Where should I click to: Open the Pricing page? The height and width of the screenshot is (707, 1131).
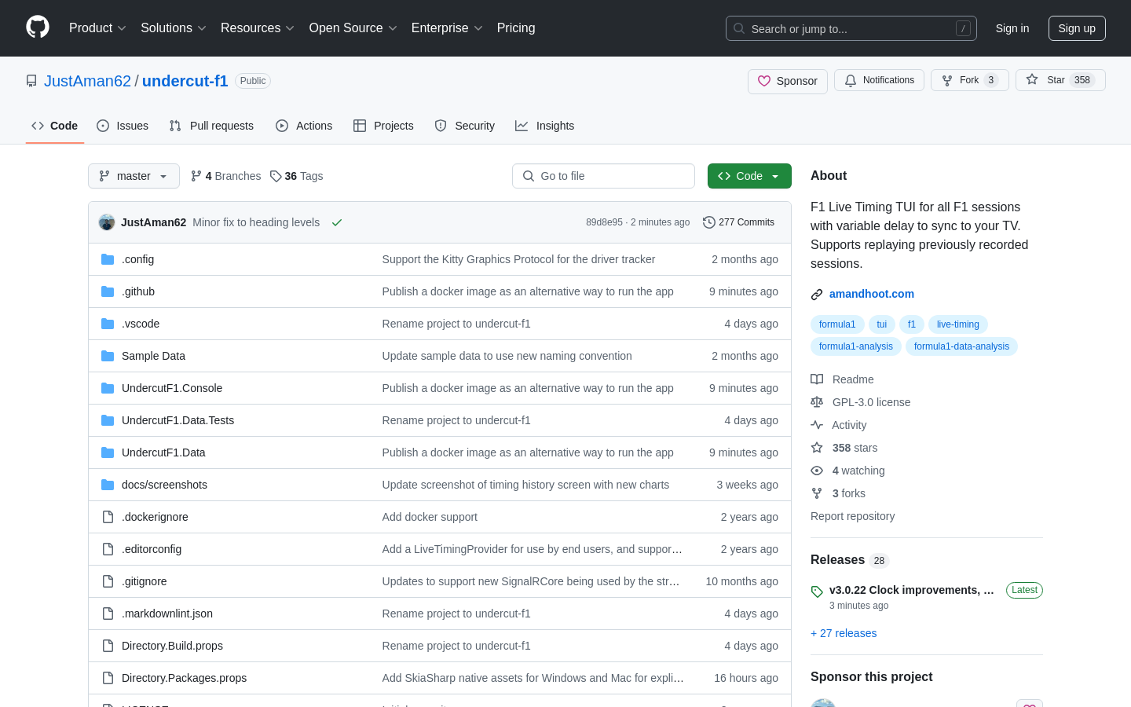[x=516, y=27]
